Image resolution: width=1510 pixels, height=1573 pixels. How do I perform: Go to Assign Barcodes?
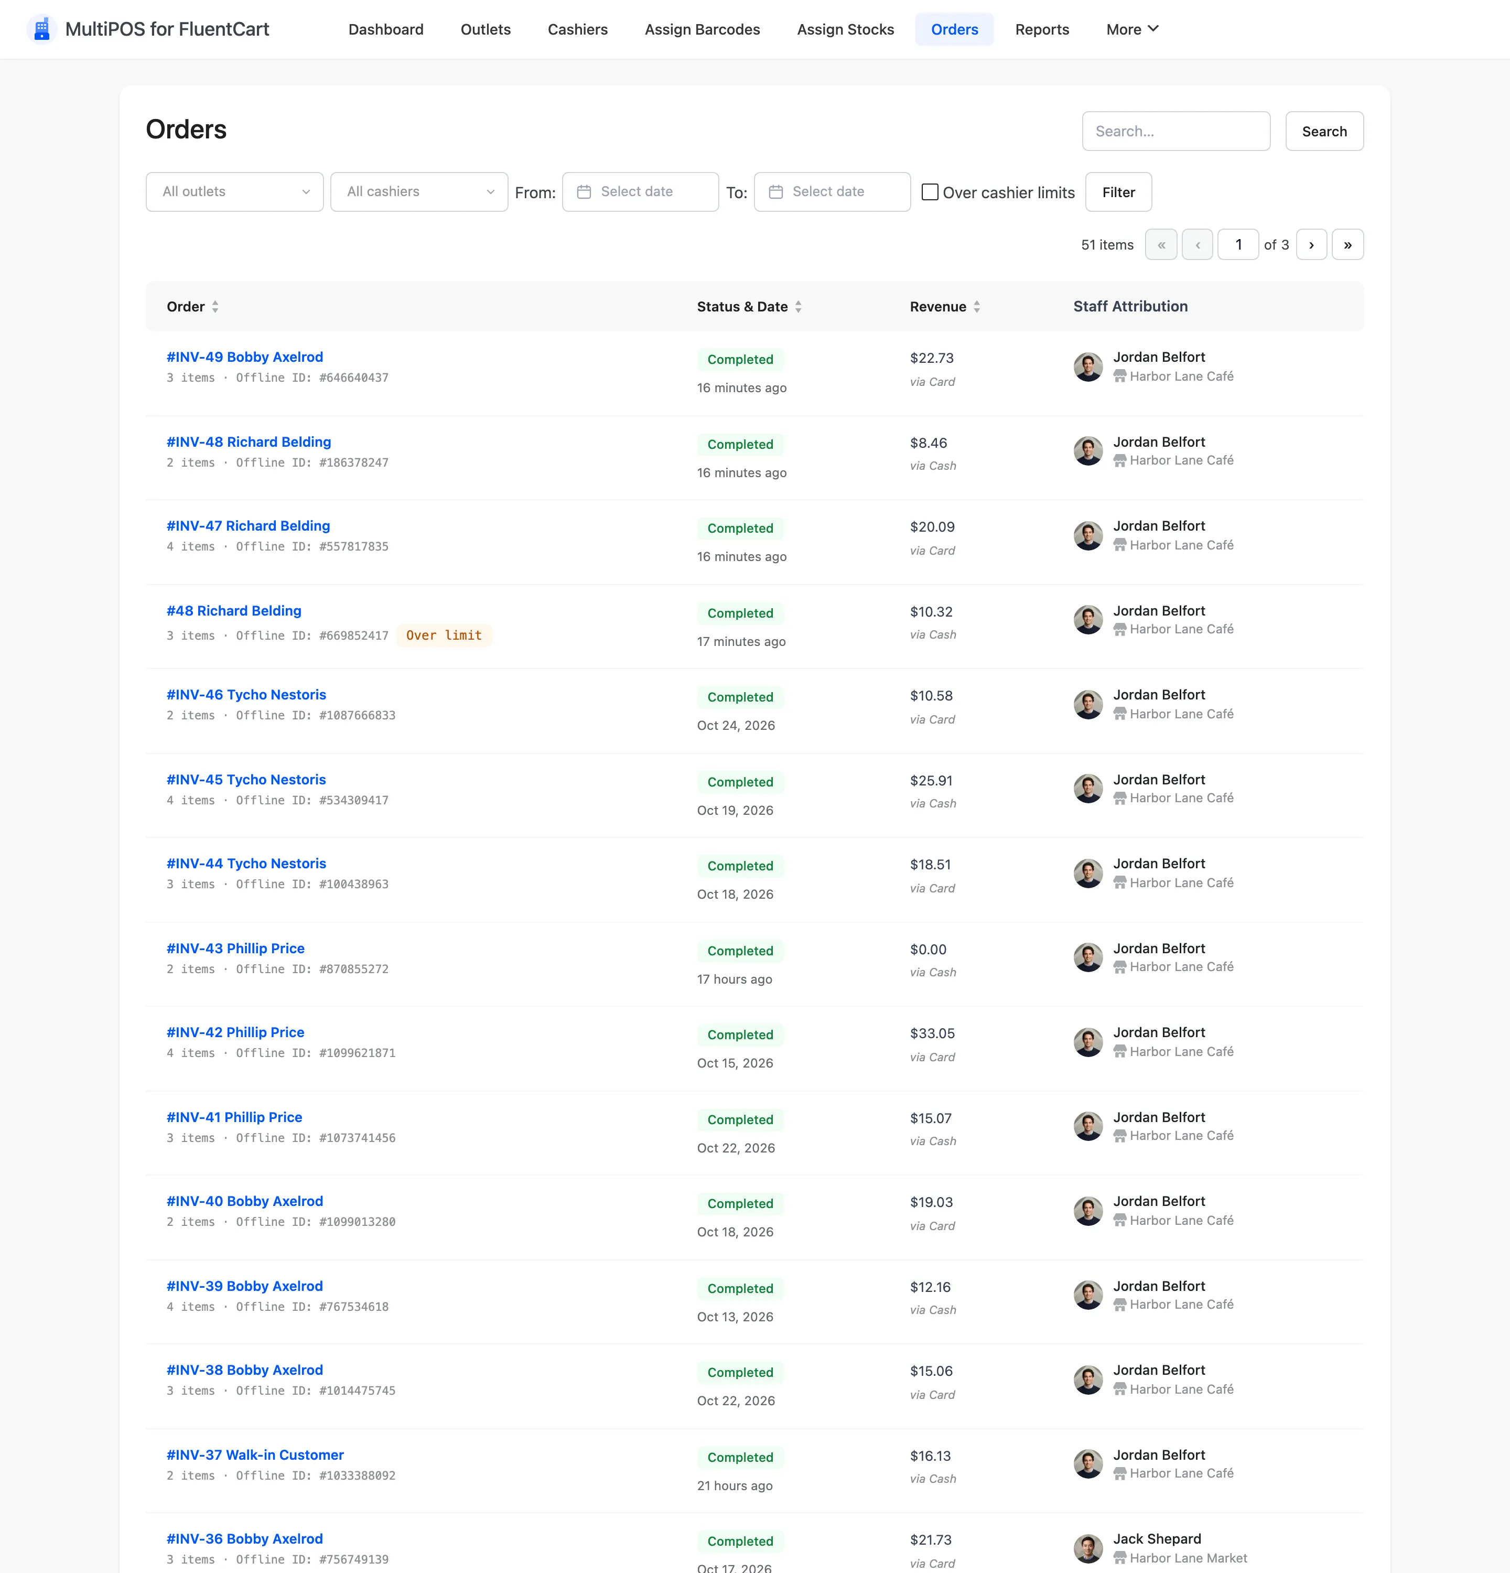click(x=702, y=30)
